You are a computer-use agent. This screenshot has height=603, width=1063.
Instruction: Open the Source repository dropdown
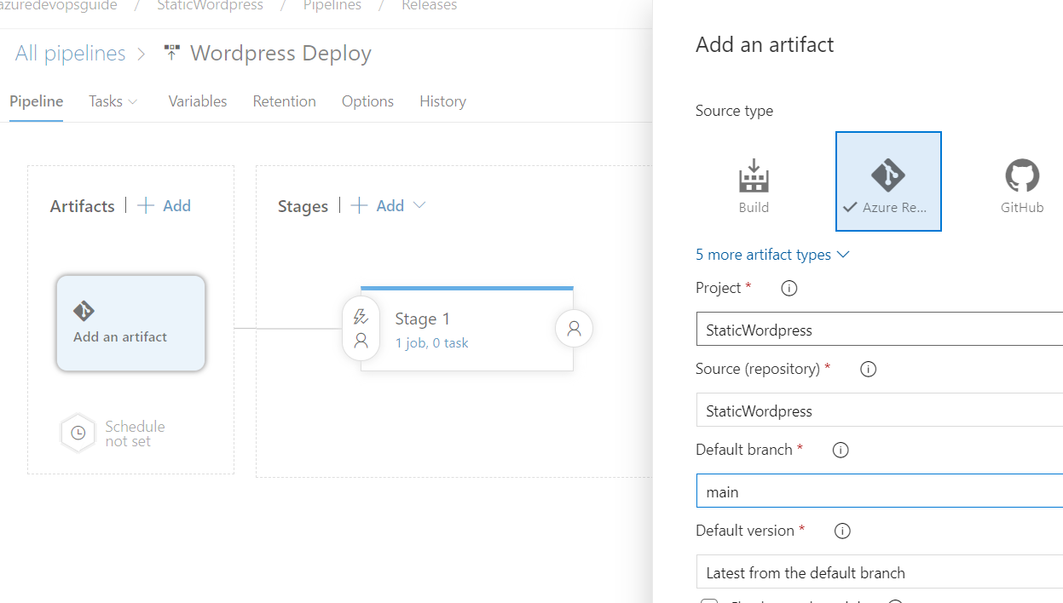click(879, 411)
